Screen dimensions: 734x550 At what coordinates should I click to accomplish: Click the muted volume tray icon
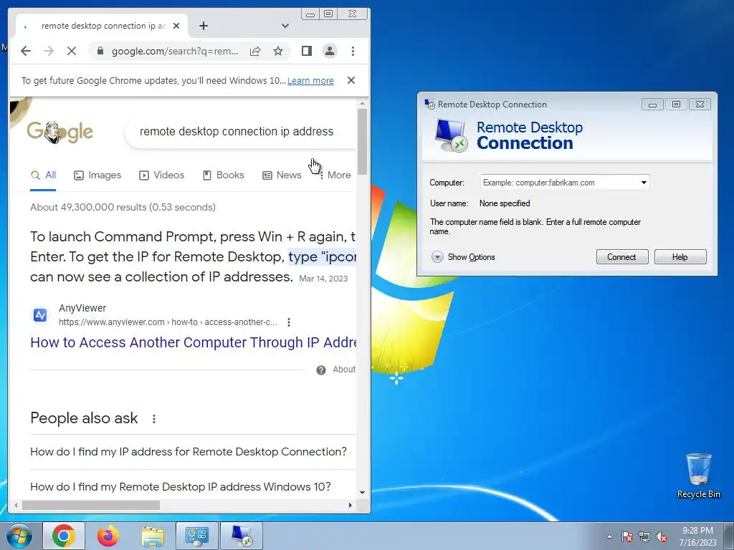pyautogui.click(x=662, y=536)
